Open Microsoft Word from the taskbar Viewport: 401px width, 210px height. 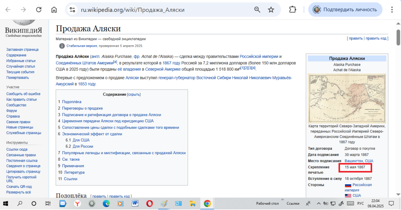(135, 203)
